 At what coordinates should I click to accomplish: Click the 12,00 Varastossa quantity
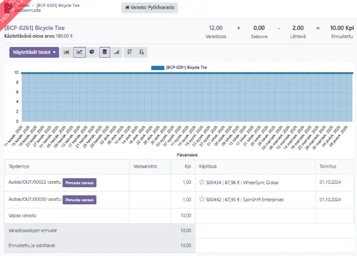216,28
